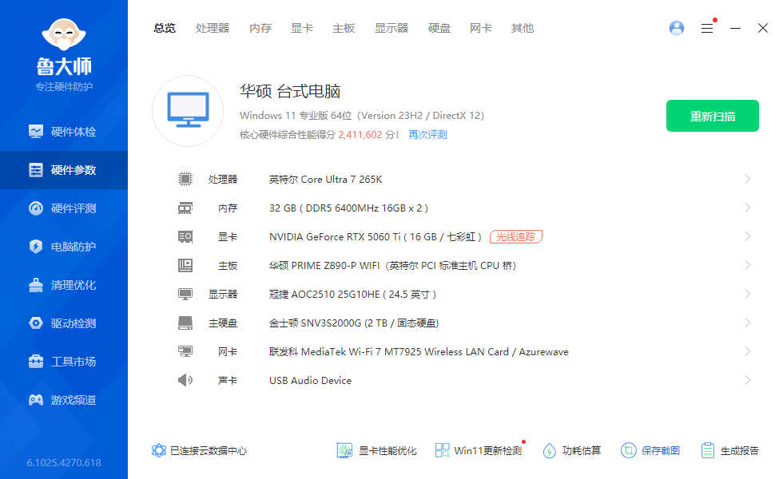Click the desktop computer monitor image
783x479 pixels.
pyautogui.click(x=188, y=111)
